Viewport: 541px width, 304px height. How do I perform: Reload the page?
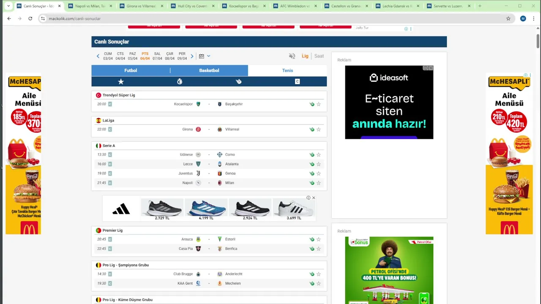coord(30,19)
